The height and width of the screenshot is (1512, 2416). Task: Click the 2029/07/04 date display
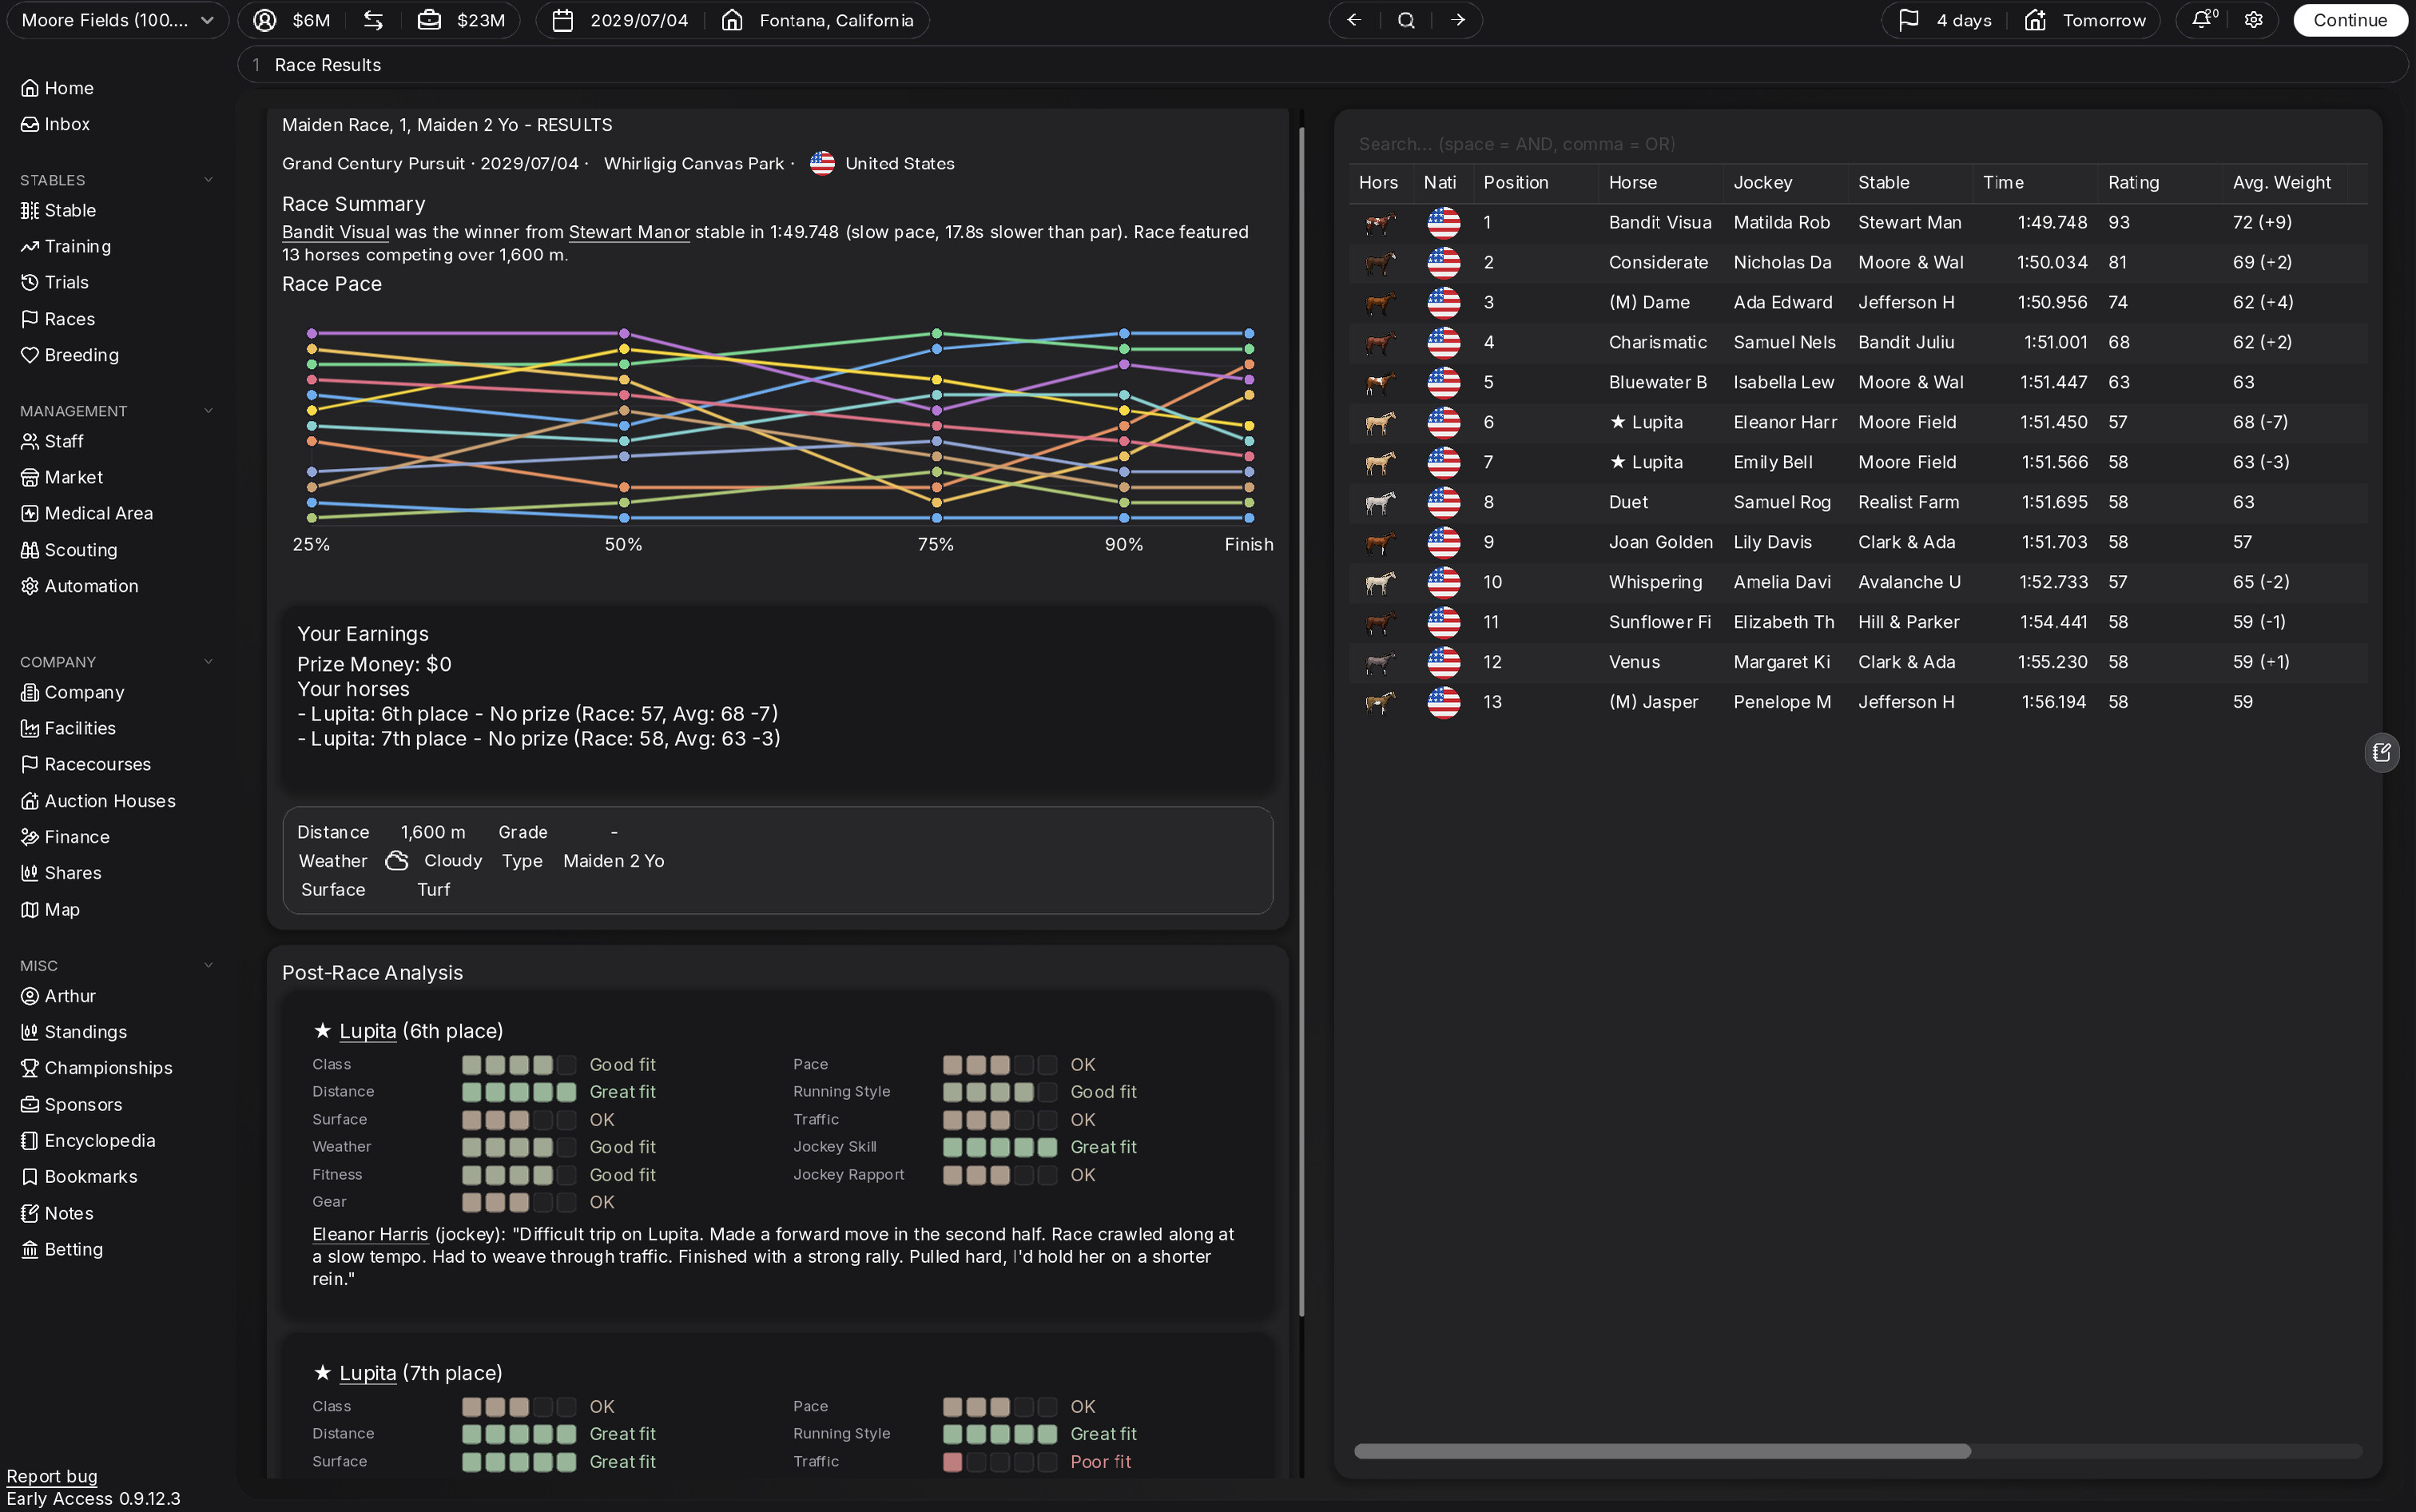(x=639, y=20)
